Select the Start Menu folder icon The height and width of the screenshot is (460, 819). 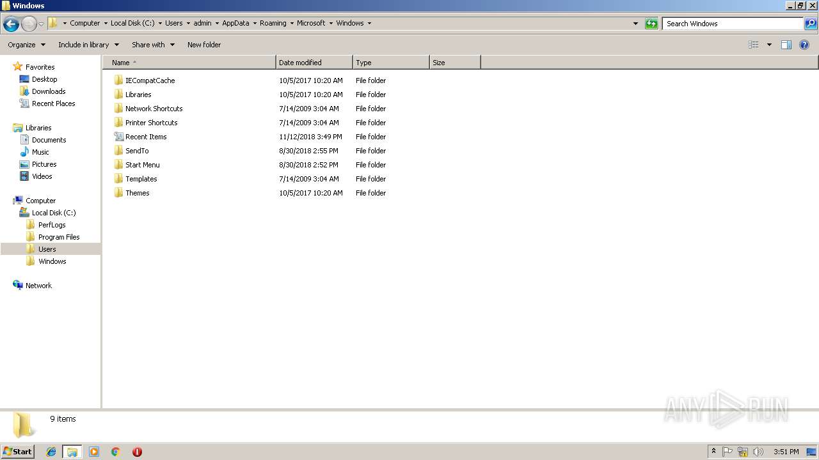coord(118,165)
